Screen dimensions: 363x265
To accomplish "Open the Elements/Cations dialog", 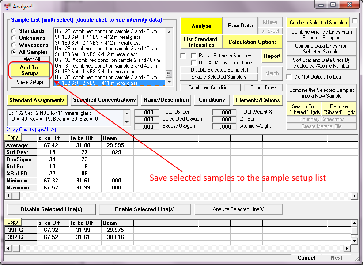I will [x=257, y=100].
